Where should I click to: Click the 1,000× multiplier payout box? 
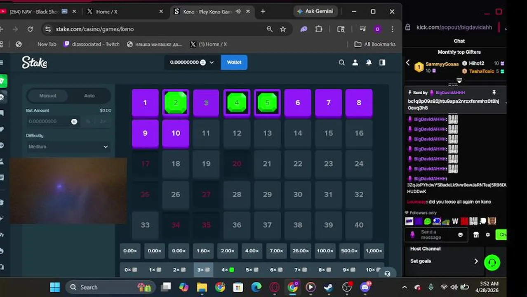[374, 251]
